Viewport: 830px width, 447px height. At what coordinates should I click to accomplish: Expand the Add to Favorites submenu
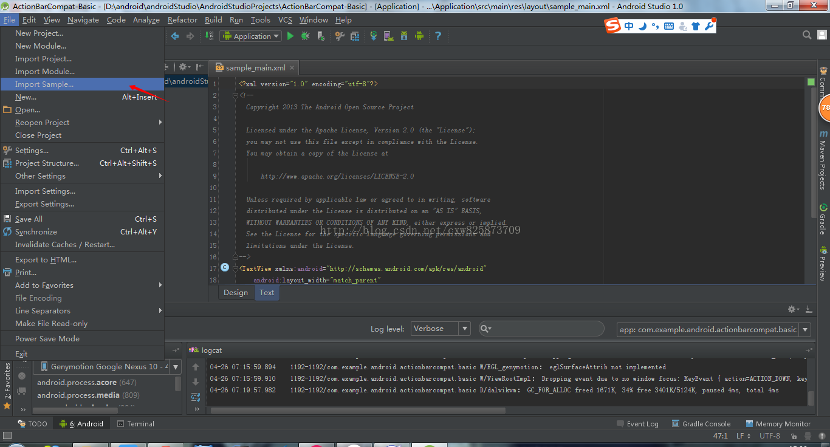82,285
